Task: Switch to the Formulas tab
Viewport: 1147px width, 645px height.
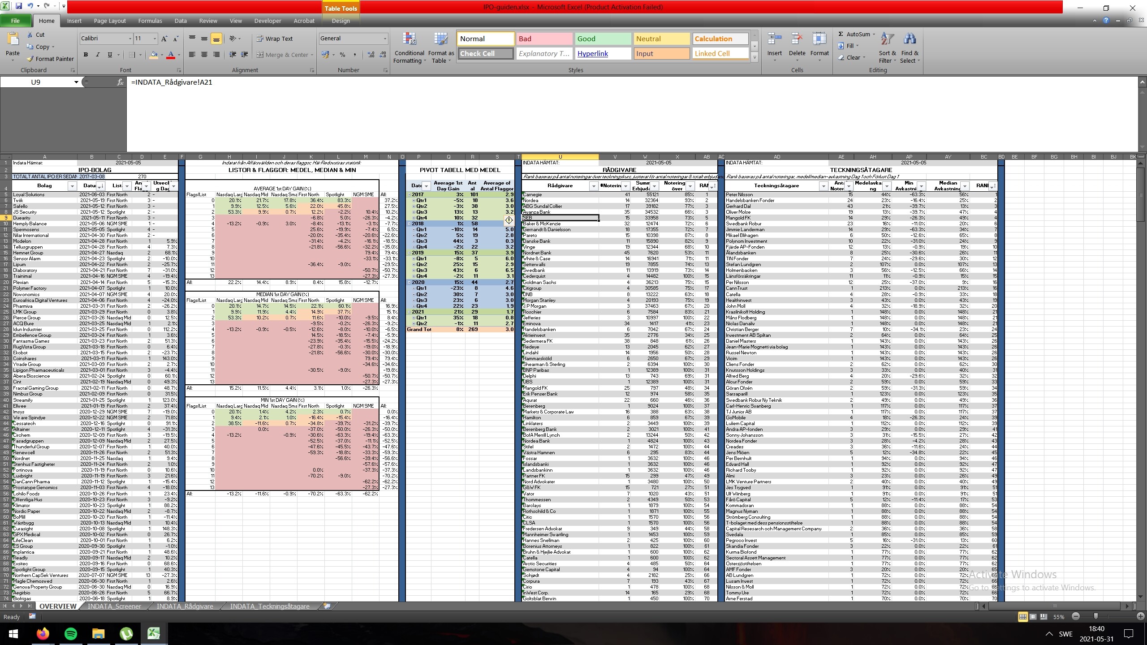Action: click(150, 21)
